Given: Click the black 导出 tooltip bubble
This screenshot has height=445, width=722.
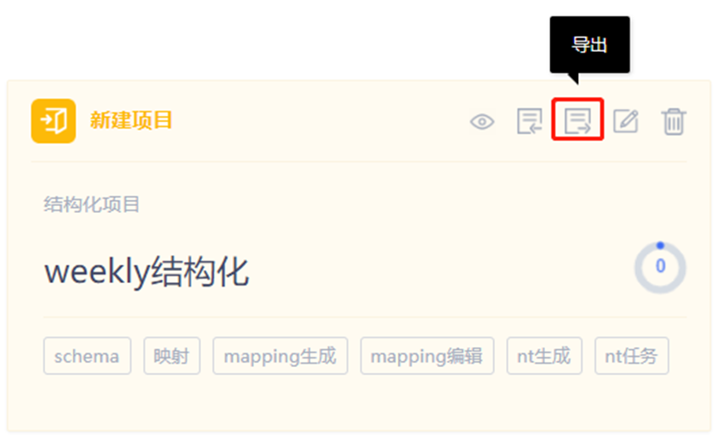Looking at the screenshot, I should [x=590, y=45].
